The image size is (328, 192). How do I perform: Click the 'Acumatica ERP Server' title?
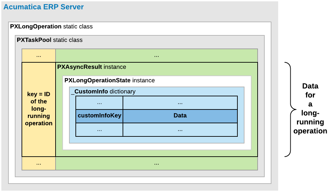coord(43,7)
